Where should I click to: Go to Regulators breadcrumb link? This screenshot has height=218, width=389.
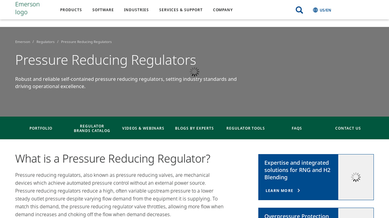click(x=45, y=42)
